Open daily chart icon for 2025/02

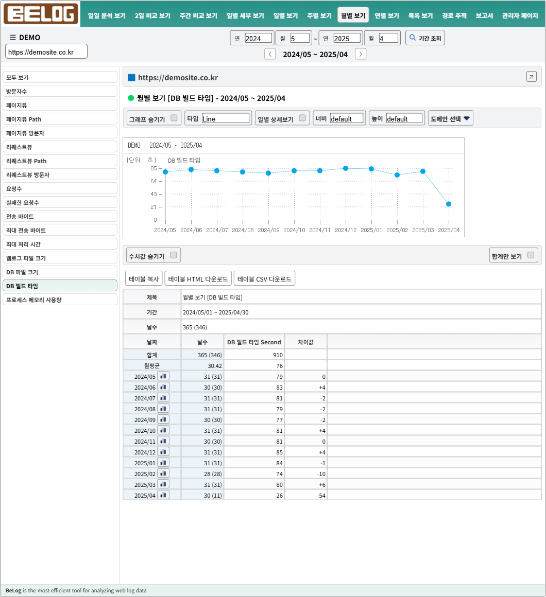click(163, 473)
